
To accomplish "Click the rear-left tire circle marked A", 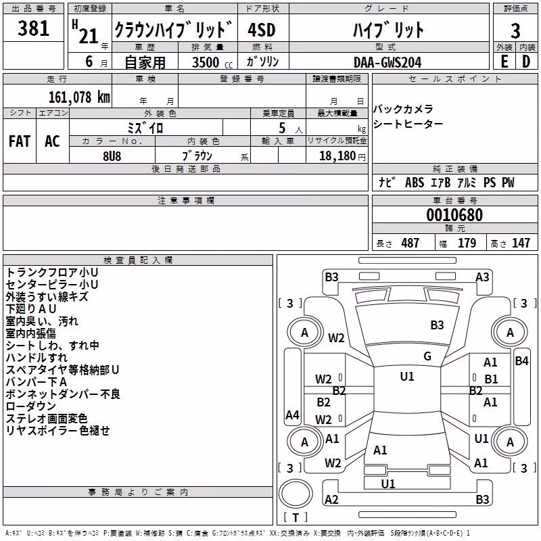I will pyautogui.click(x=304, y=442).
